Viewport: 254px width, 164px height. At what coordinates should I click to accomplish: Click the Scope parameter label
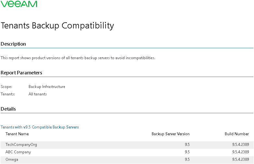click(6, 87)
